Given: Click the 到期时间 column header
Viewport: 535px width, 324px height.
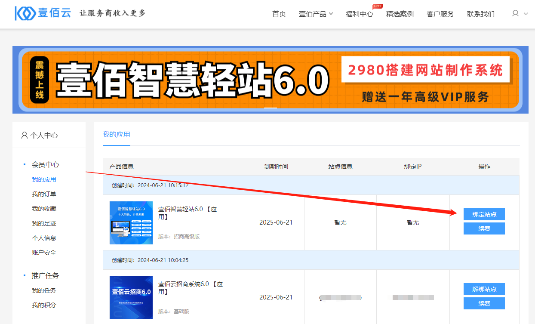Looking at the screenshot, I should pyautogui.click(x=276, y=167).
